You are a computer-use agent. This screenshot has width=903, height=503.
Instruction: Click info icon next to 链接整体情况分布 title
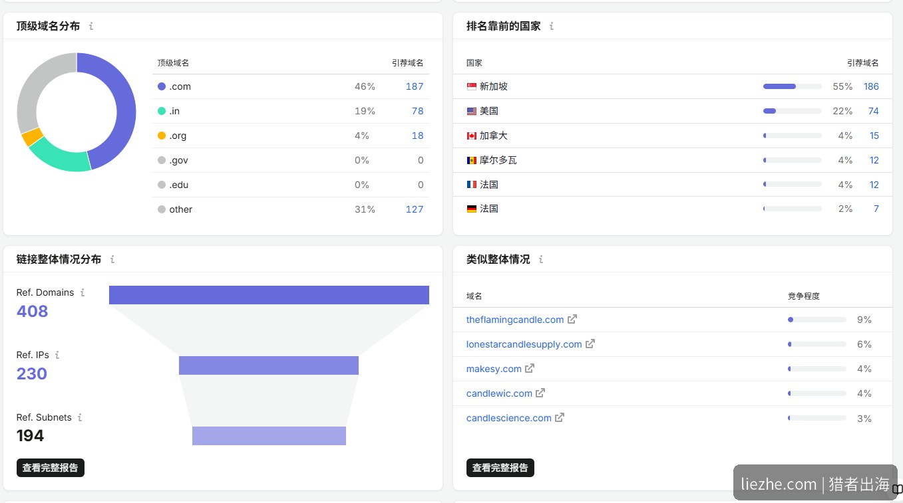point(112,260)
